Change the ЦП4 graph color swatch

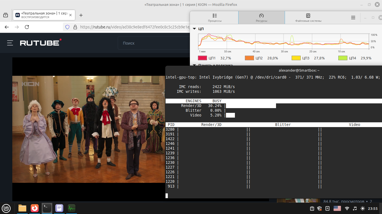343,58
